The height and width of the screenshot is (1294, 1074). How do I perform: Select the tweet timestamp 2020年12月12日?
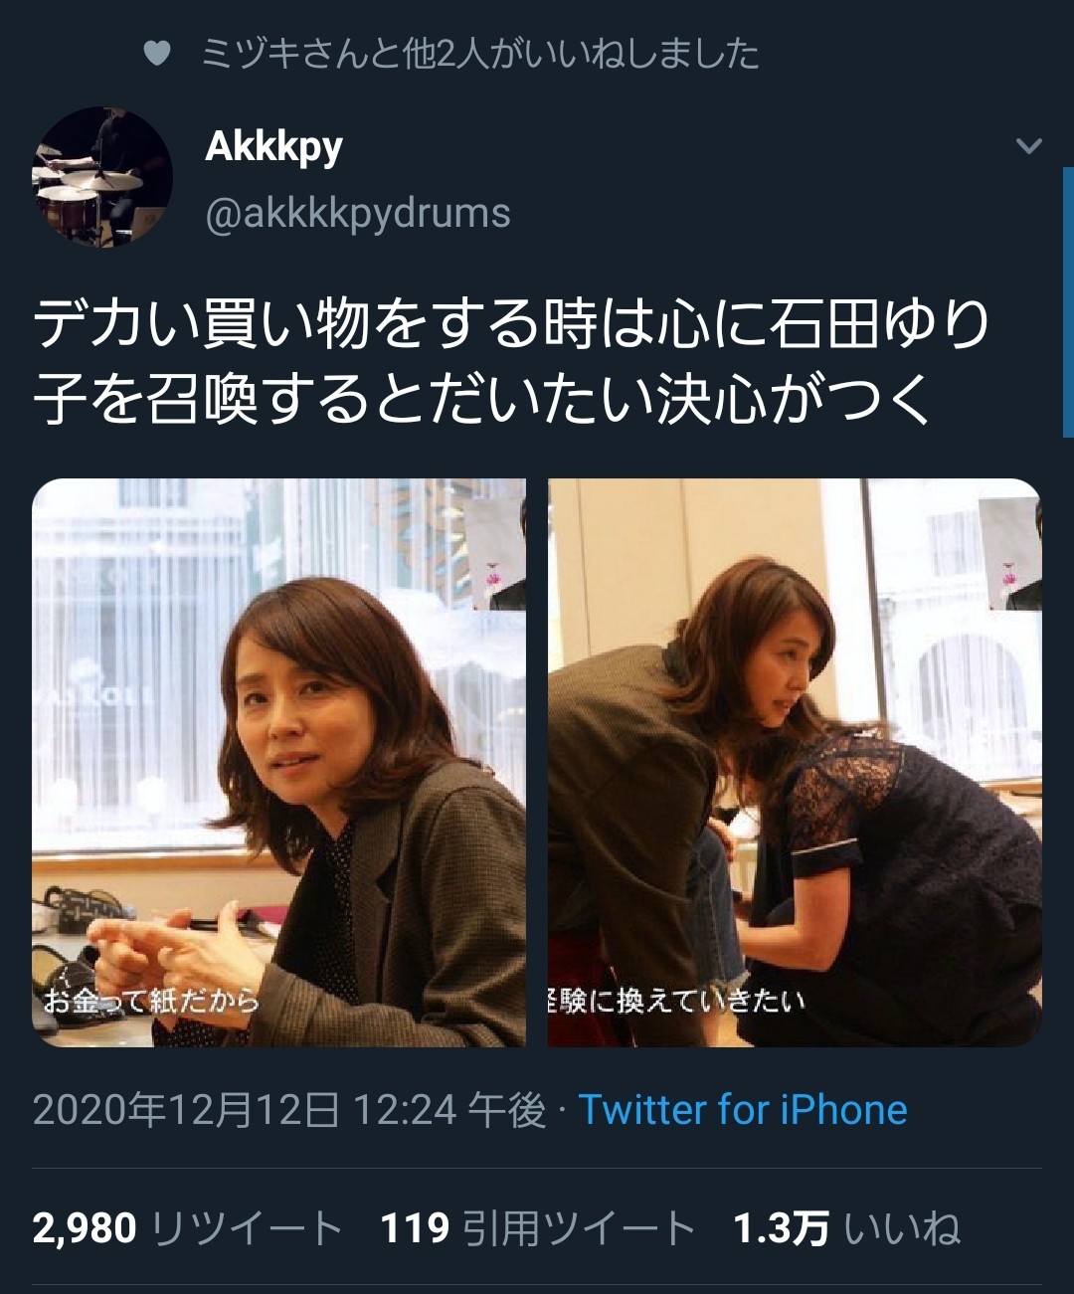point(187,1109)
